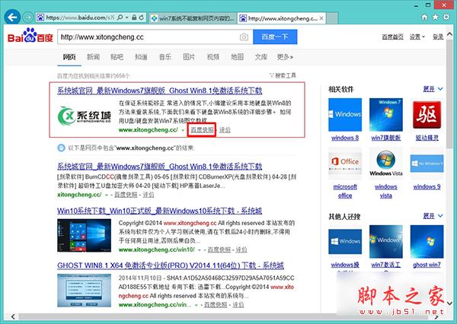
Task: Switch to the 地图 search tab
Action: tap(237, 57)
